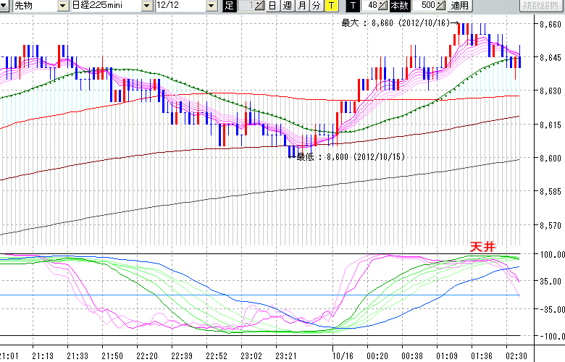Viewport: 565px width, 362px height.
Task: Switch to 週 (weekly) chart timeframe
Action: pos(287,6)
